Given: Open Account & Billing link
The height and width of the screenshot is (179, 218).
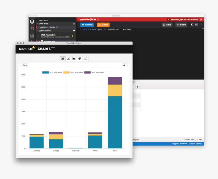Looking at the screenshot, I should pyautogui.click(x=195, y=144).
